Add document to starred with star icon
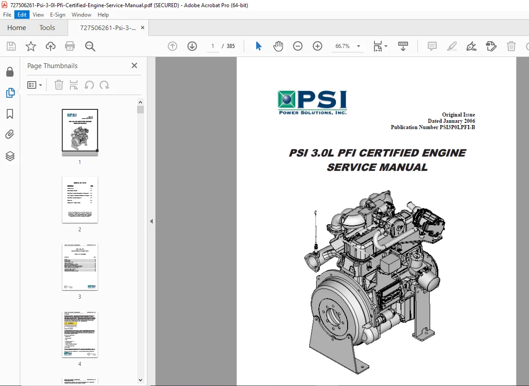 [31, 46]
